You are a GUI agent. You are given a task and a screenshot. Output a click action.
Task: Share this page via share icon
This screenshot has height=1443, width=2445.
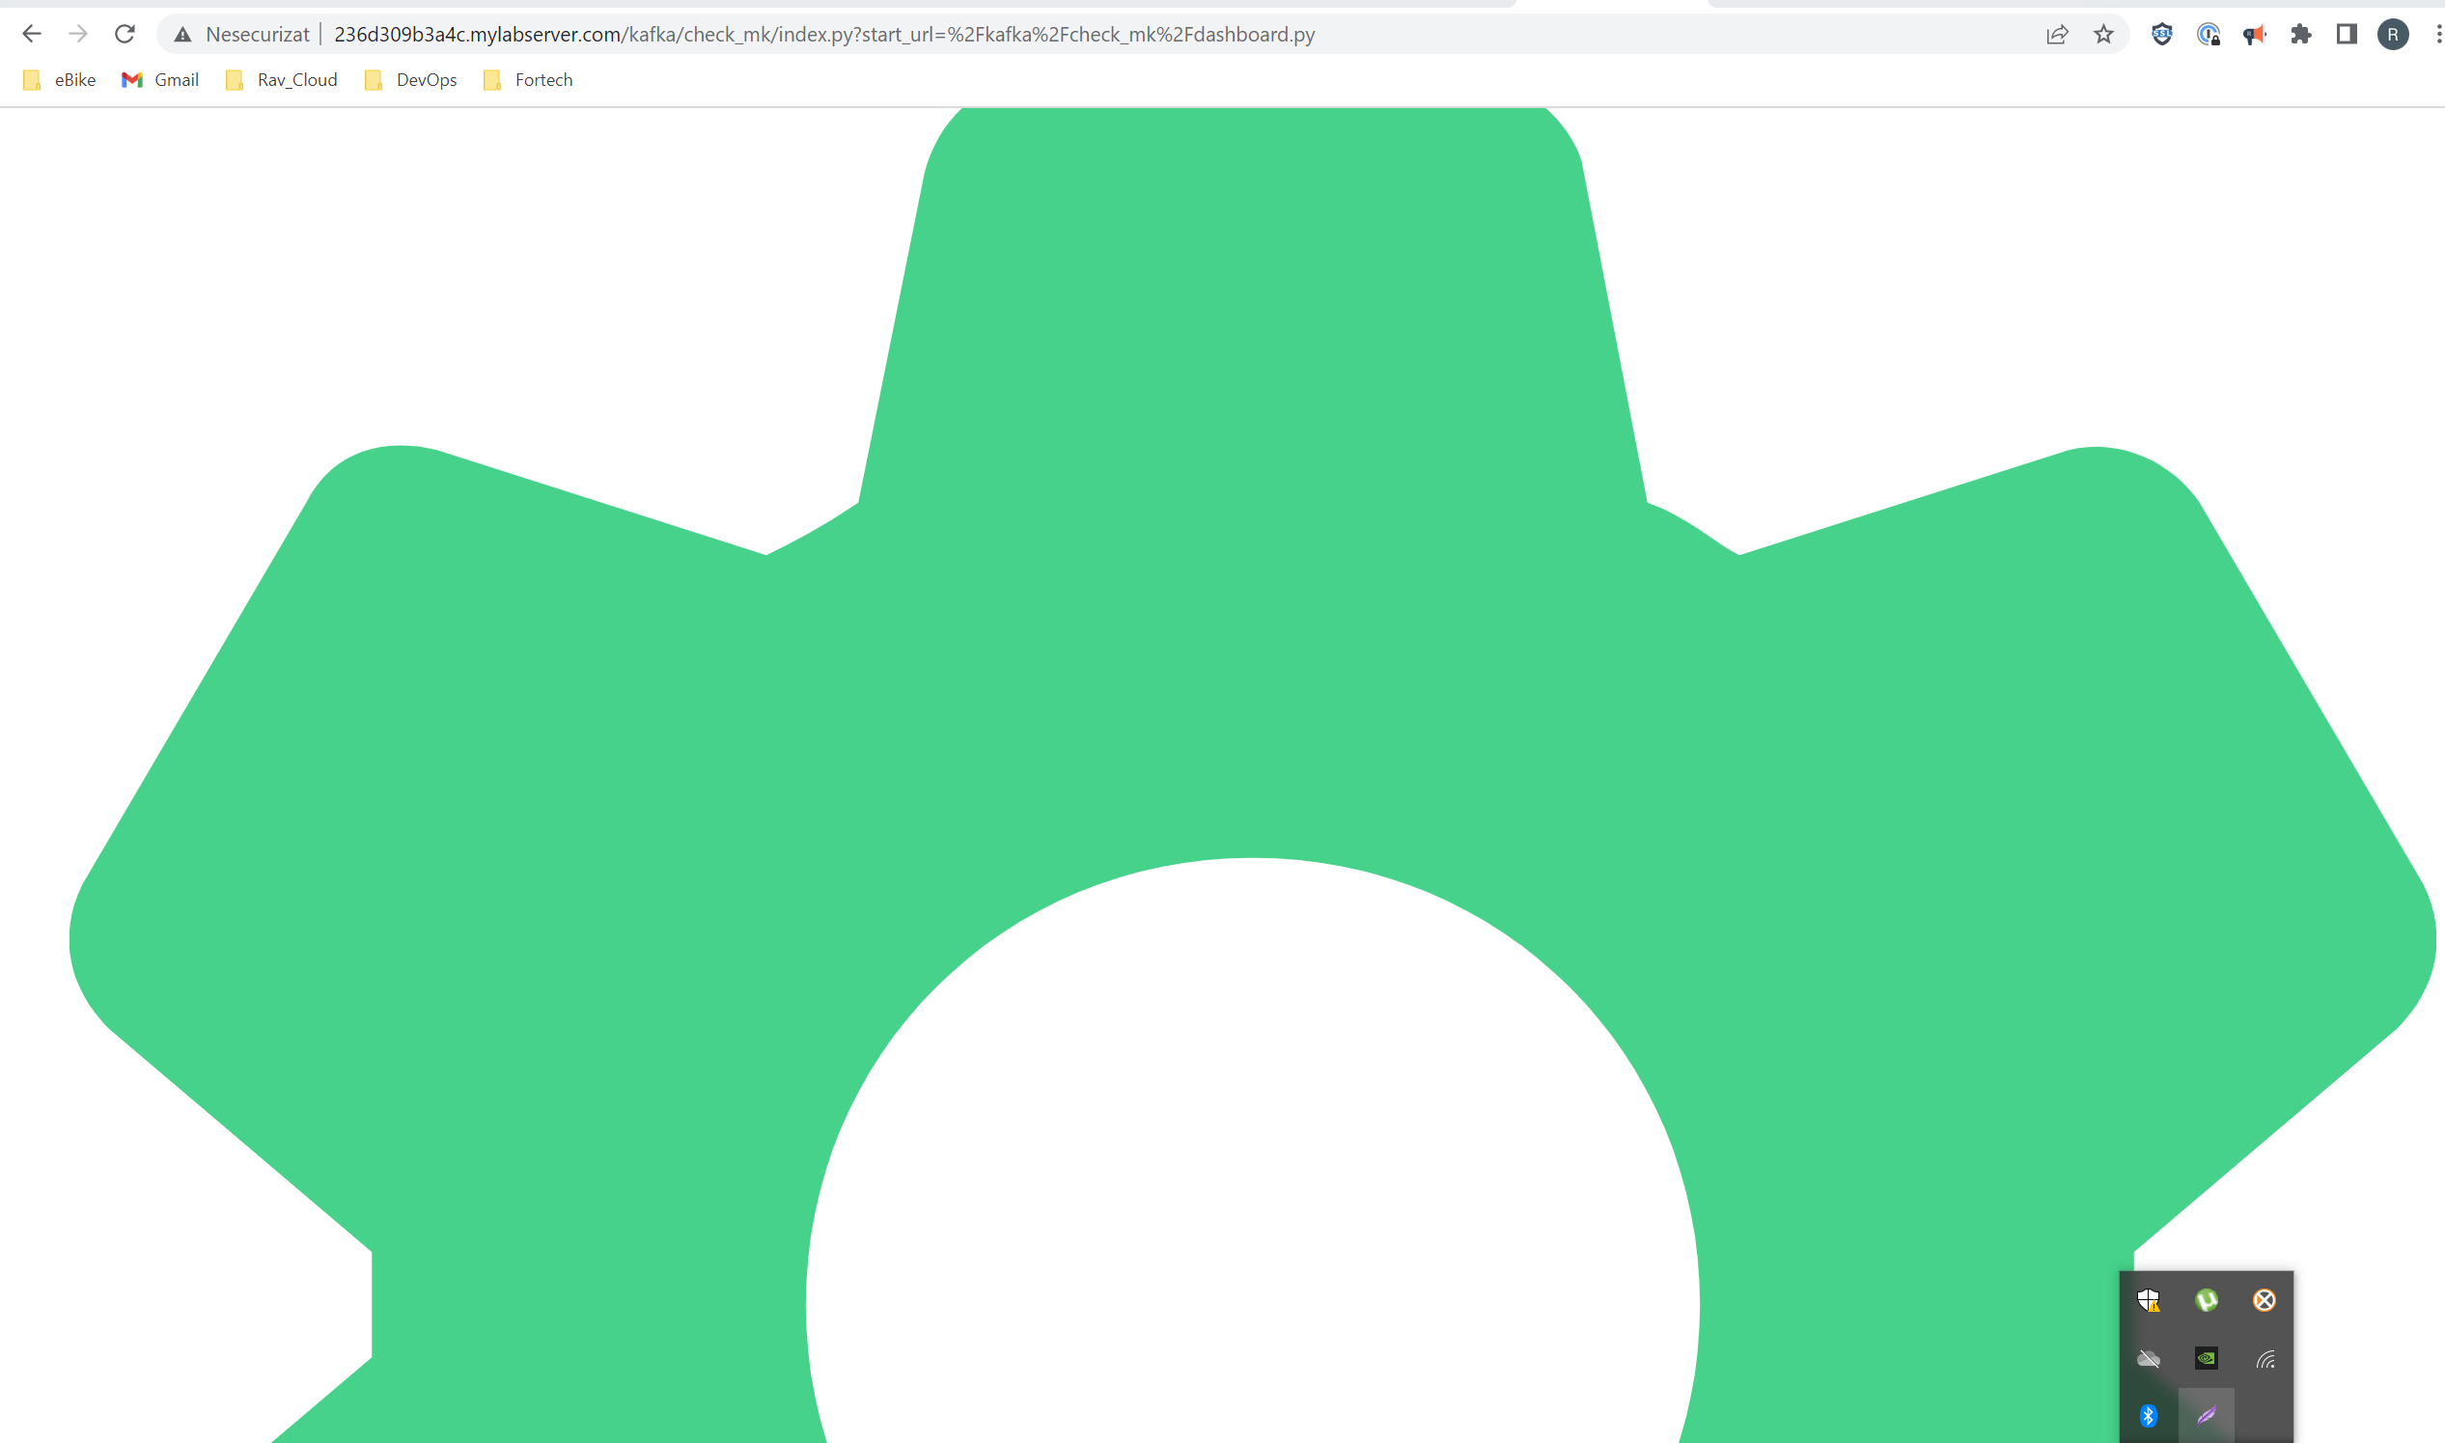pos(2056,35)
